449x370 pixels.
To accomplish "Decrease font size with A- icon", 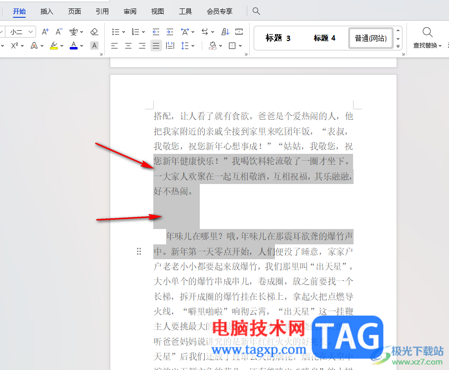I will coord(59,32).
